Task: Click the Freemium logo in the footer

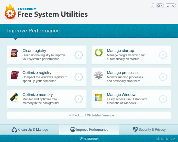Action: (89, 139)
